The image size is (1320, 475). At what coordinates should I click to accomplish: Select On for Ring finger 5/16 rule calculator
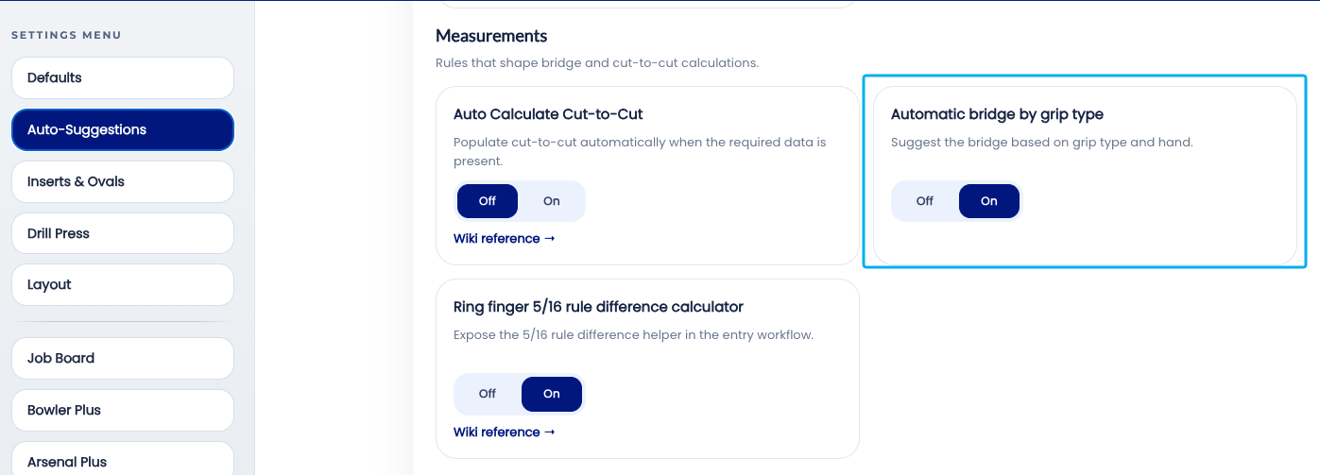click(552, 394)
